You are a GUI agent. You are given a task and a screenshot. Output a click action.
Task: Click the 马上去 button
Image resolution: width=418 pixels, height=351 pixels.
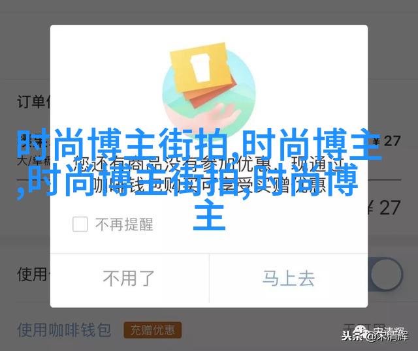coord(289,279)
